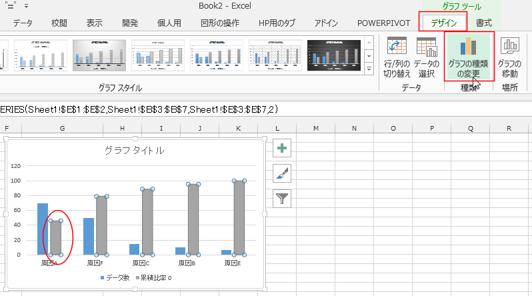The width and height of the screenshot is (532, 296).
Task: Open chart styles paintbrush button
Action: tap(283, 173)
